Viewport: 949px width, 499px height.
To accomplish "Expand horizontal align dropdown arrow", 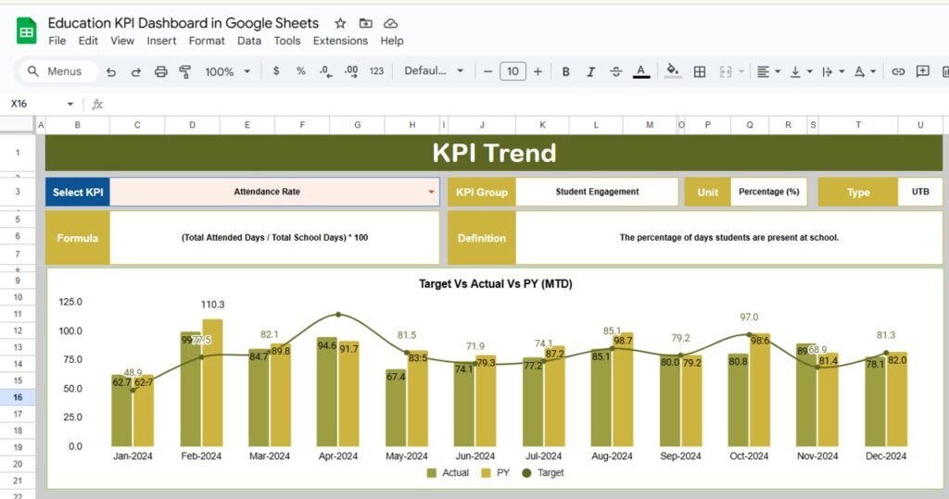I will (x=778, y=71).
